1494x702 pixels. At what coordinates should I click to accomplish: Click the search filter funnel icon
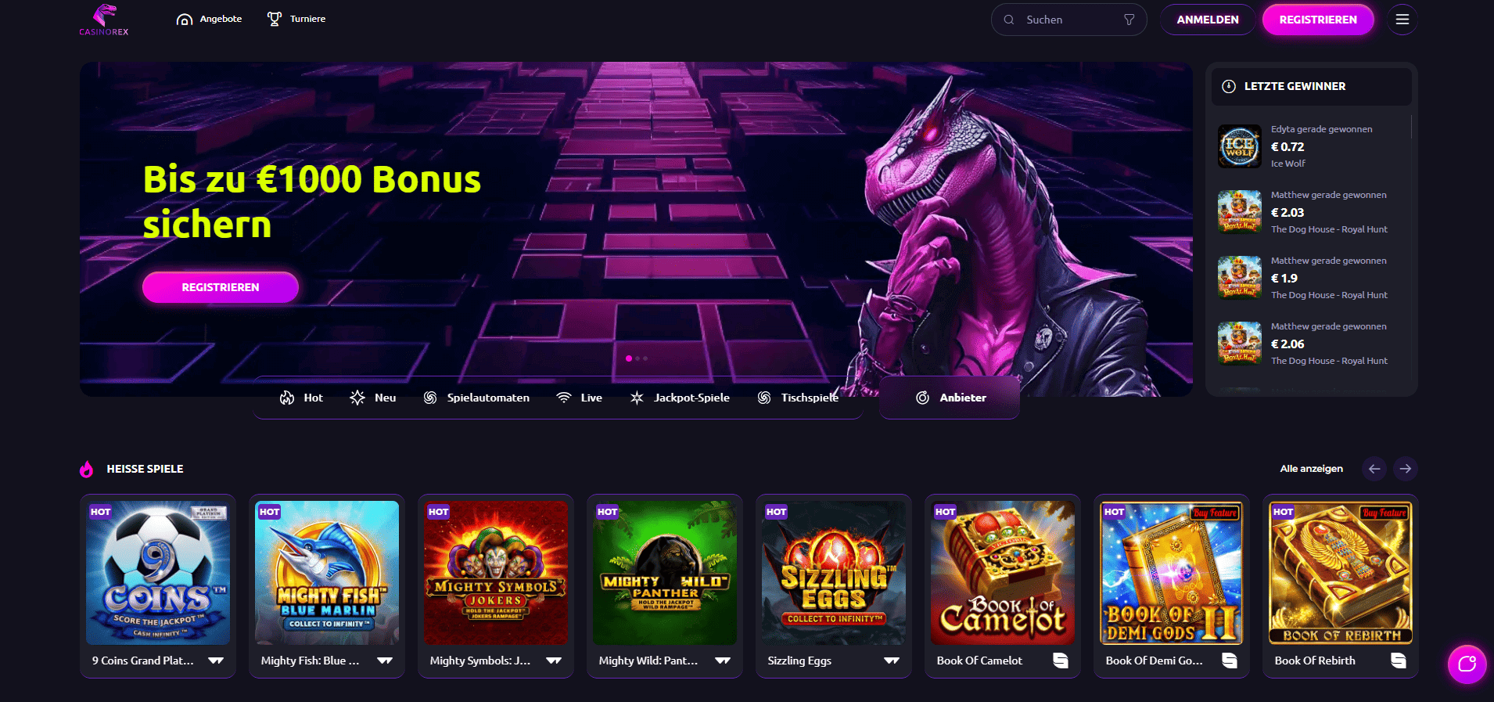click(x=1129, y=20)
